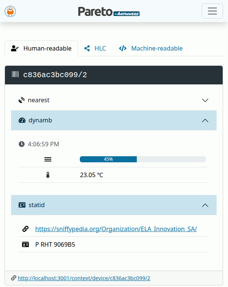
Task: Click the barcode icon in device header
Action: click(15, 74)
